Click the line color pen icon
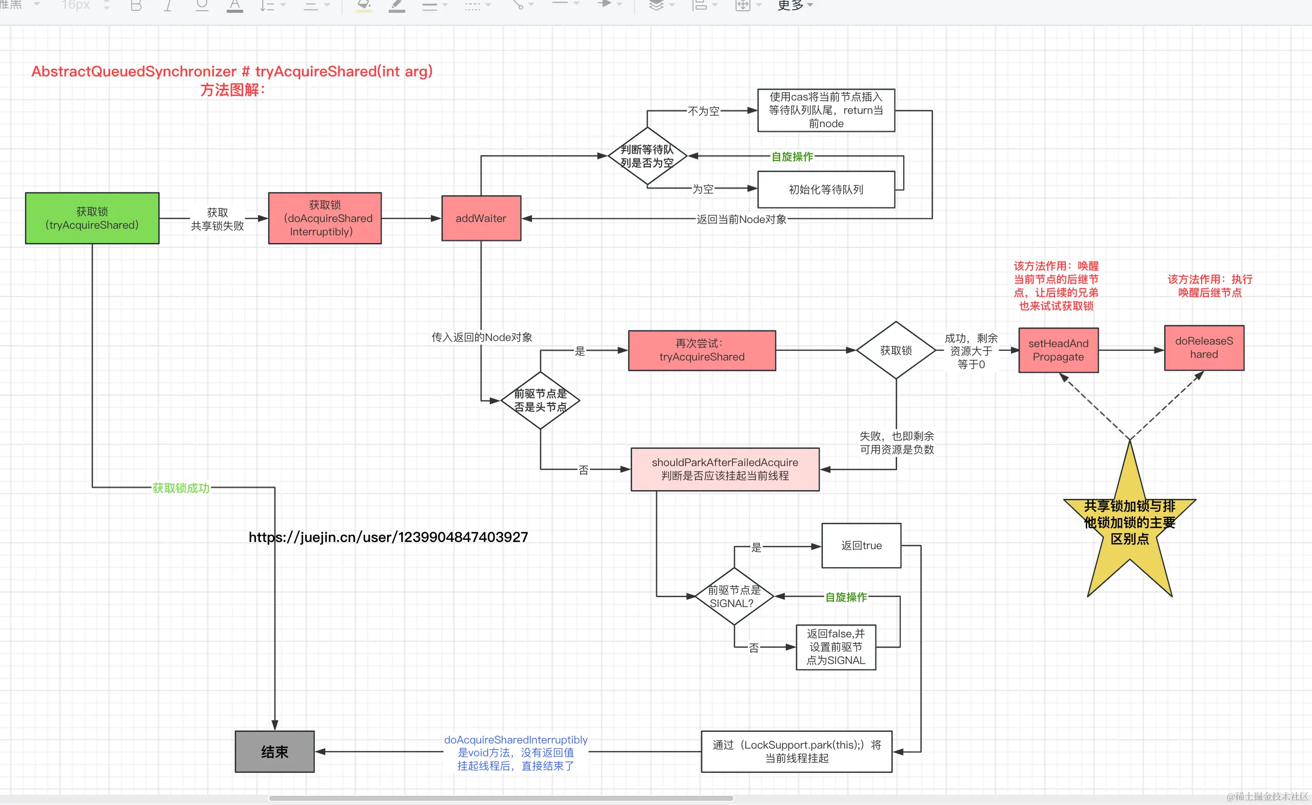The width and height of the screenshot is (1312, 805). pos(396,5)
